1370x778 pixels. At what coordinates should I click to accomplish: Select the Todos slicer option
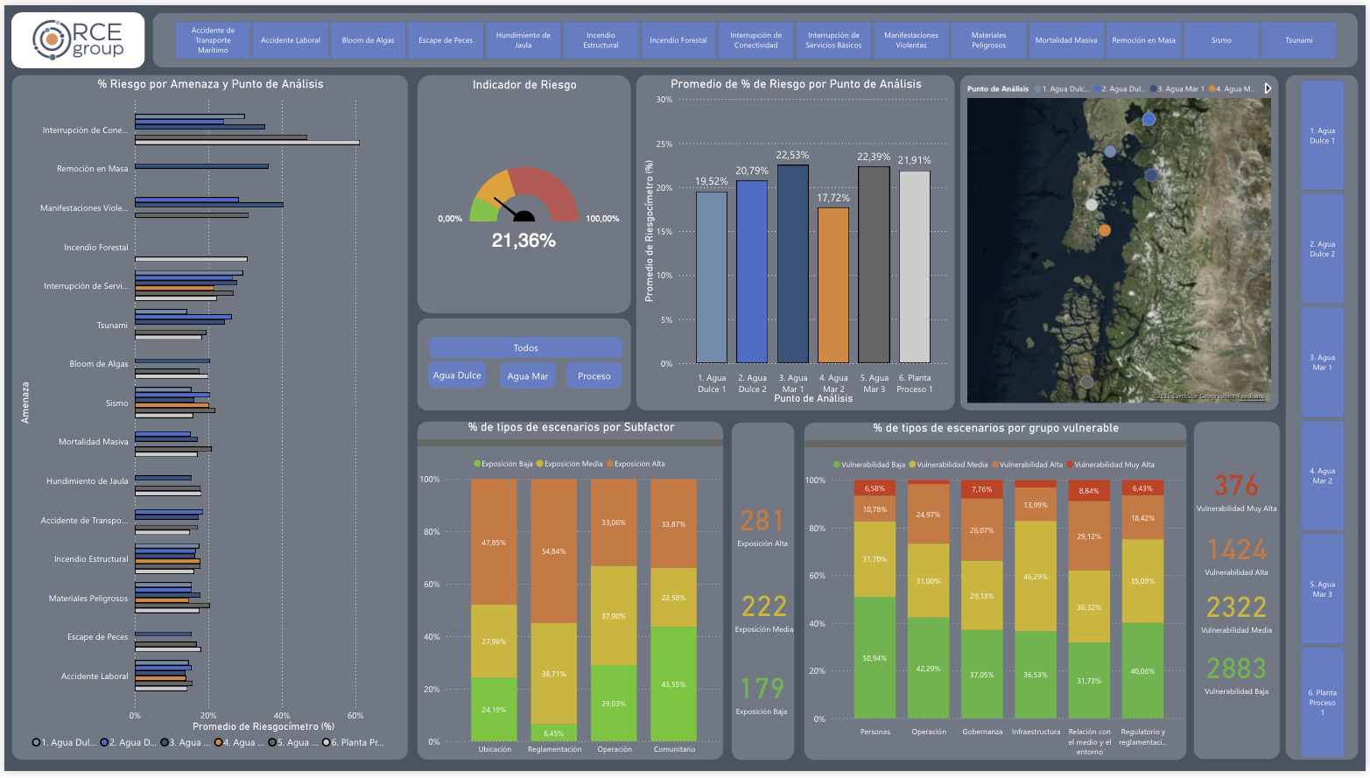pyautogui.click(x=525, y=348)
